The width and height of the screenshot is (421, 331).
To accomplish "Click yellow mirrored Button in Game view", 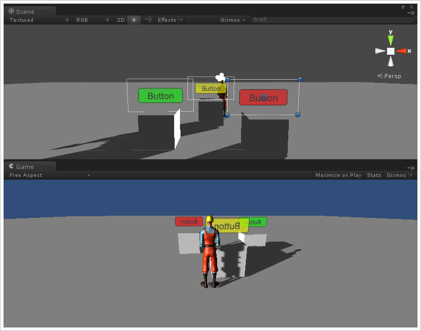I will (230, 226).
